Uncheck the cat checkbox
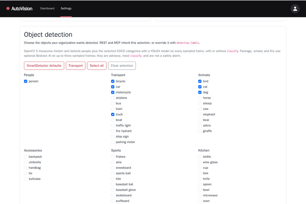 pyautogui.click(x=200, y=87)
